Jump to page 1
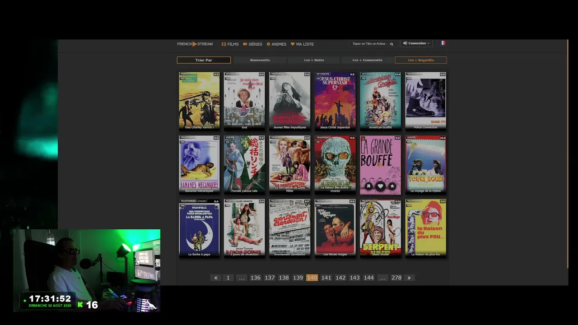 228,278
